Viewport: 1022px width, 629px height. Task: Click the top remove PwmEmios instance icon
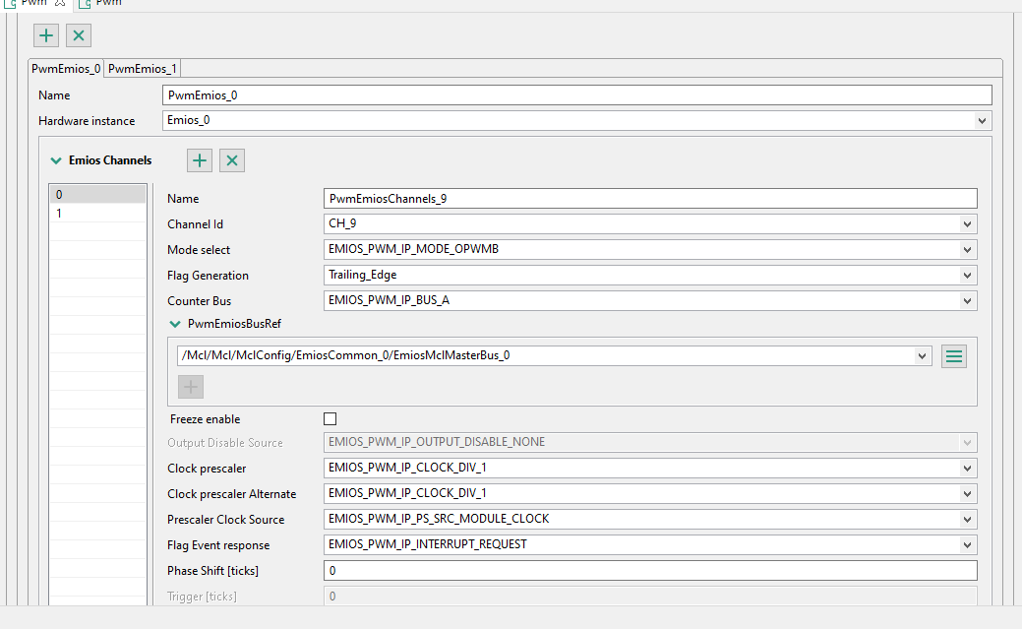pos(79,35)
